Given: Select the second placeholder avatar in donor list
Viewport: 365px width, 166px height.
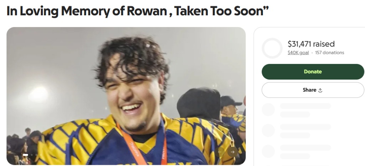Looking at the screenshot, I should tap(268, 130).
